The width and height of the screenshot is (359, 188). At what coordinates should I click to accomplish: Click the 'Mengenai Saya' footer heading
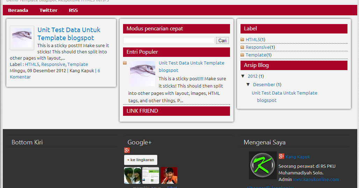point(264,142)
